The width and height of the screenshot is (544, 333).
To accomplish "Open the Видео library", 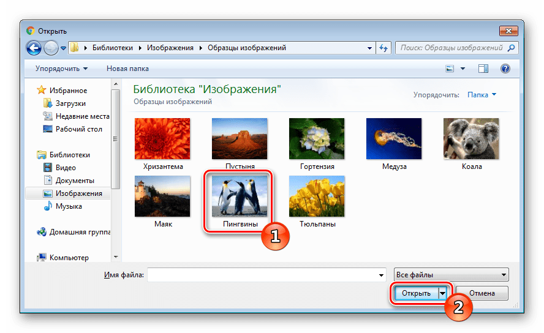I will click(59, 167).
